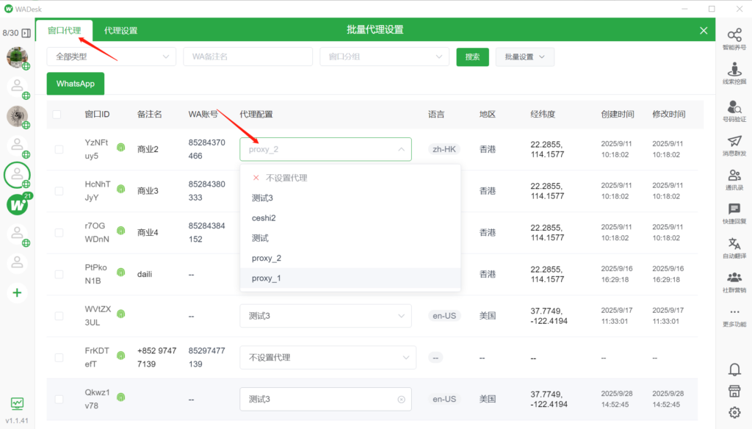Open the 社群营销 group marketing icon
The image size is (752, 429).
734,279
